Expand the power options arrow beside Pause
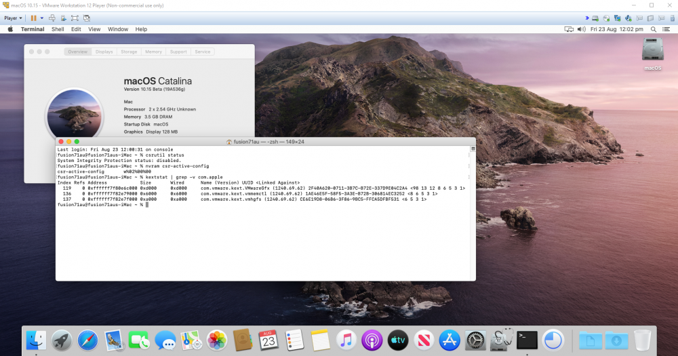Screen dimensions: 678x356 42,18
